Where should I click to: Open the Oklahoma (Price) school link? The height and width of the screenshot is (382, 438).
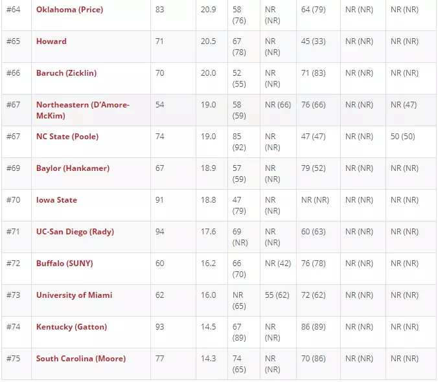[x=69, y=10]
